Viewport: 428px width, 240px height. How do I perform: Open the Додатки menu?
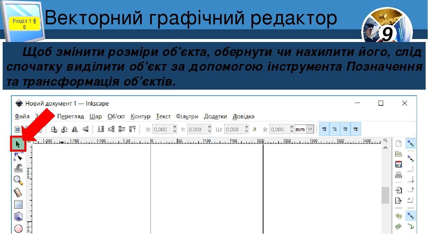coord(215,116)
